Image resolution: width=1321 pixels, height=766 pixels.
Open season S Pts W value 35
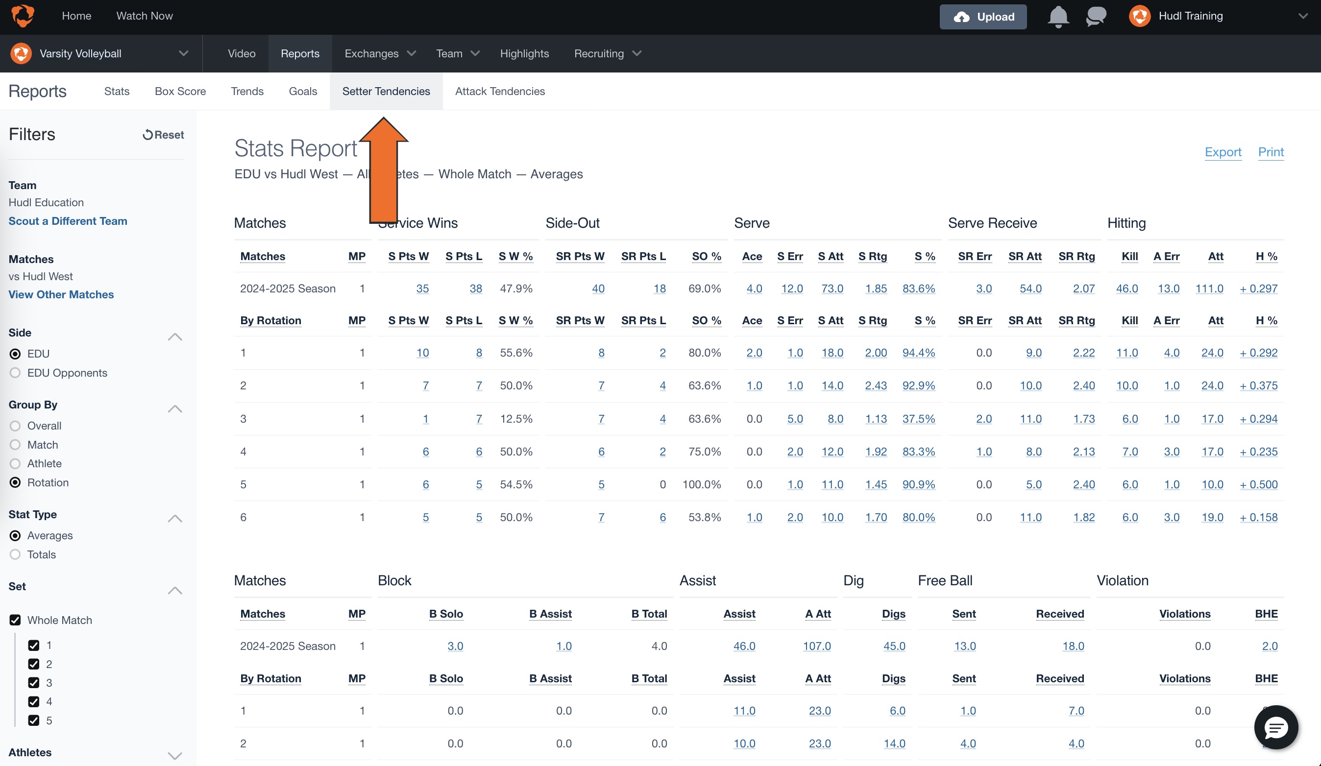[x=422, y=288]
